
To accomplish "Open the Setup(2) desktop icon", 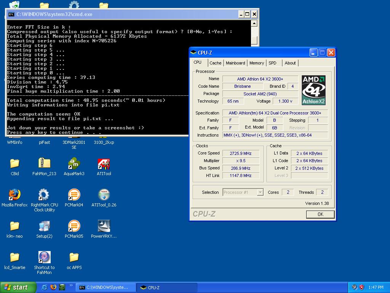I will coord(44,229).
